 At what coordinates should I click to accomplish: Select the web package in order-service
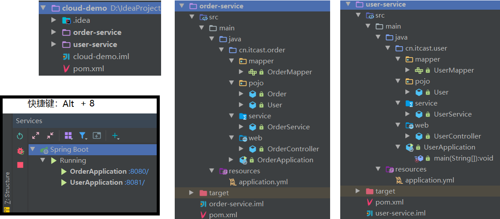[x=255, y=138]
